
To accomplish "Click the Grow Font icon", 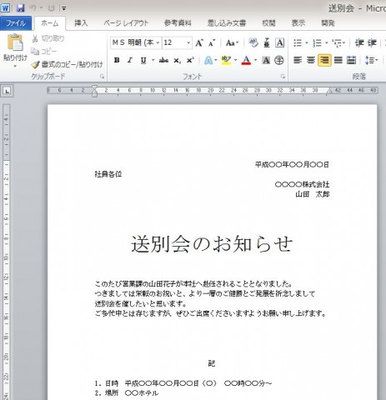I will [x=199, y=43].
